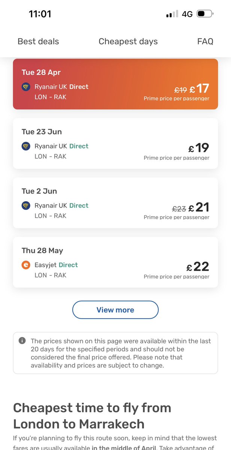Tap Ryanair logo on Tue 23 Jun card

(26, 146)
